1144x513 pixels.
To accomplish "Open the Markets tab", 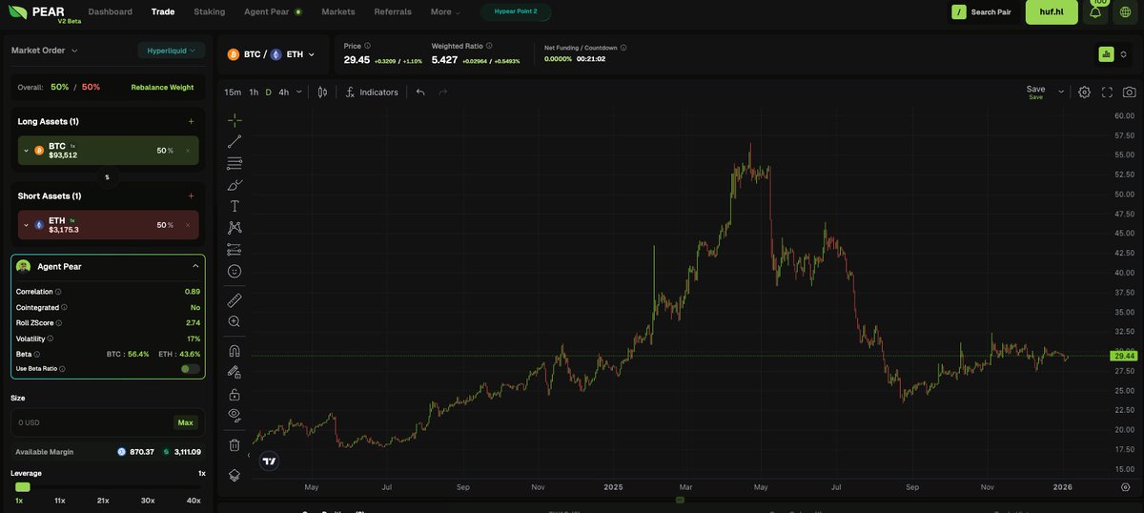I will point(338,12).
